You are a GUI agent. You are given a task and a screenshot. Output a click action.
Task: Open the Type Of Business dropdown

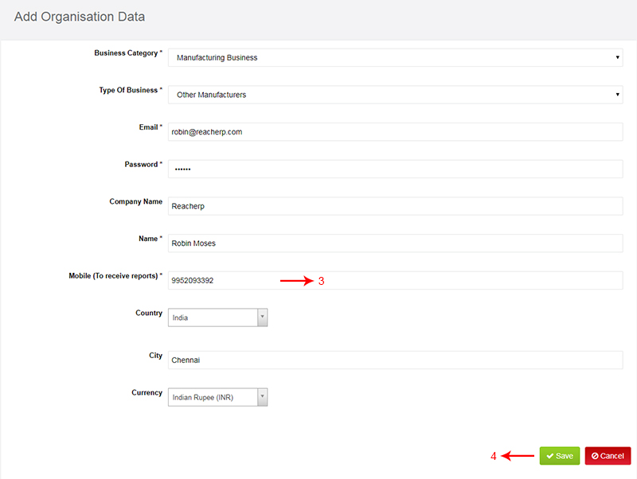(395, 95)
